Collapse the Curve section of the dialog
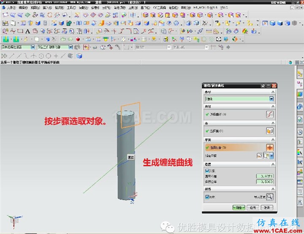Screen dimensions: 304x234 [x=273, y=106]
